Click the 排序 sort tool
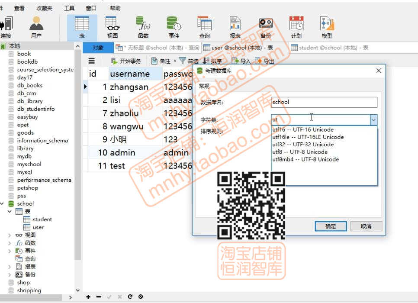The image size is (418, 303). 212,61
